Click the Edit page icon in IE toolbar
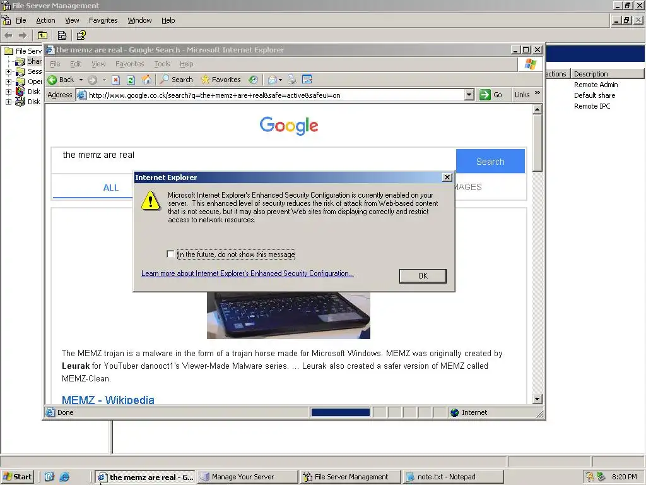This screenshot has width=646, height=485. [x=307, y=79]
